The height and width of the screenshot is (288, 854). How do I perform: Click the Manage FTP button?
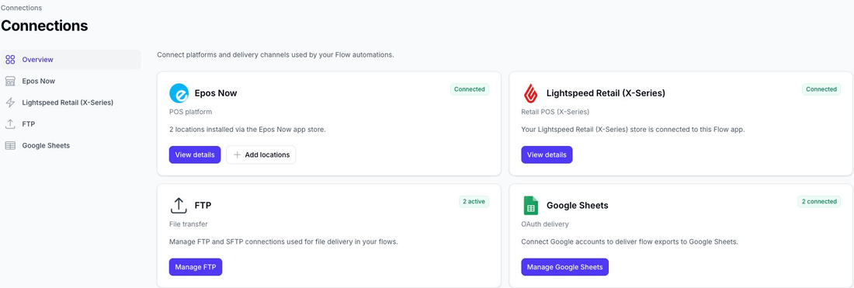click(196, 267)
